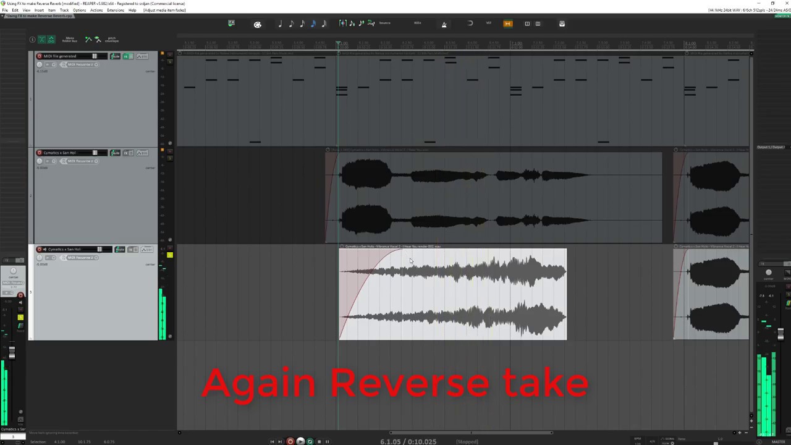
Task: Click the transport Stop button
Action: (x=319, y=441)
